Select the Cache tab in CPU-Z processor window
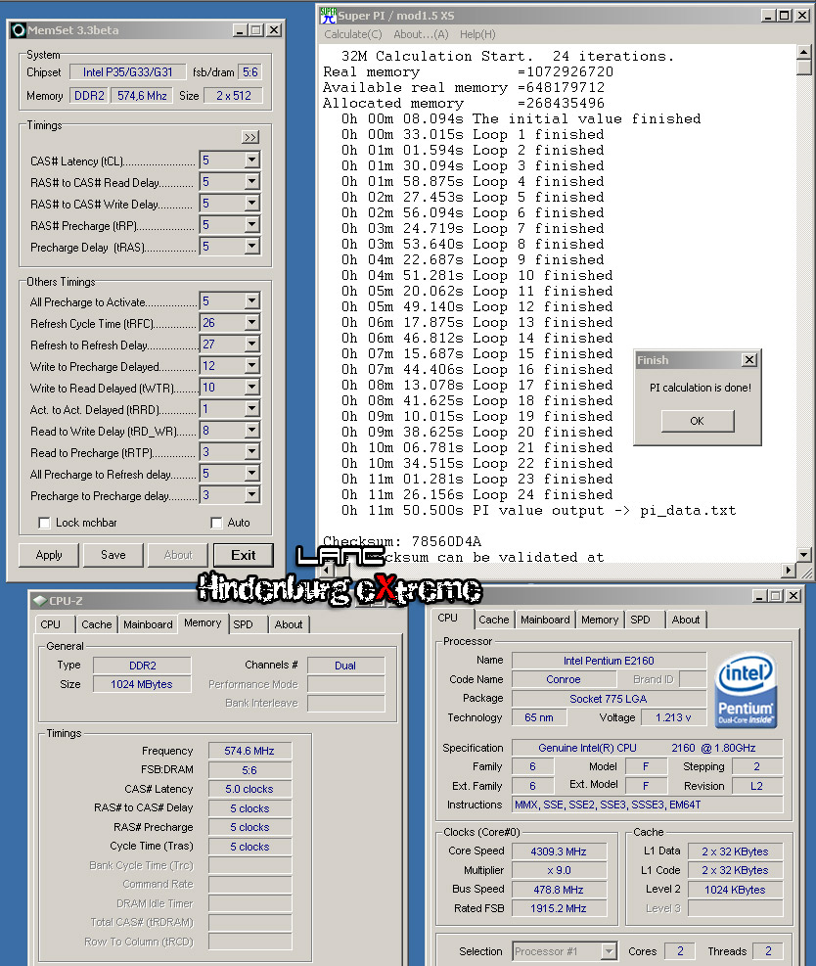Image resolution: width=816 pixels, height=966 pixels. point(494,620)
